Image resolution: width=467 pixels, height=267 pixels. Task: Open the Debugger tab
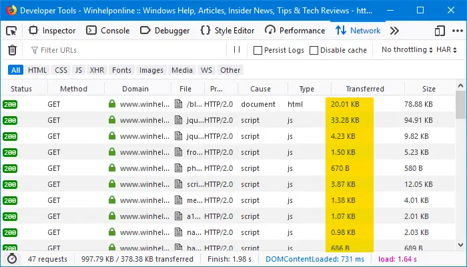click(x=165, y=31)
